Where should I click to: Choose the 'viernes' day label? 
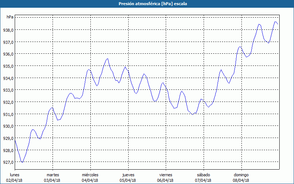coord(166,175)
